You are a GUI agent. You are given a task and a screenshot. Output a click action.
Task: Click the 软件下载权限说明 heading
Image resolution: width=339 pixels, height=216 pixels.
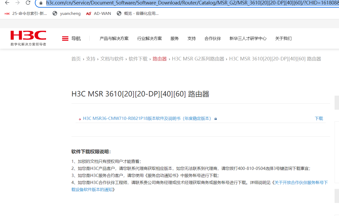click(91, 152)
